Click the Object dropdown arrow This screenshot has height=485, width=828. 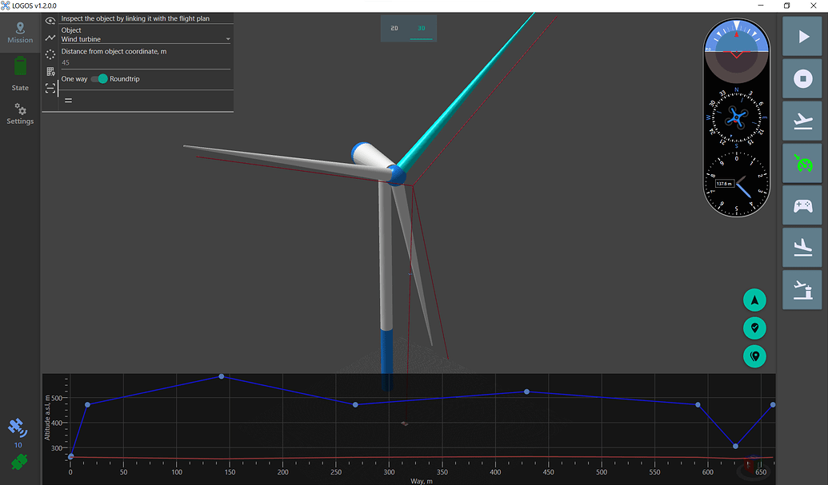[228, 39]
